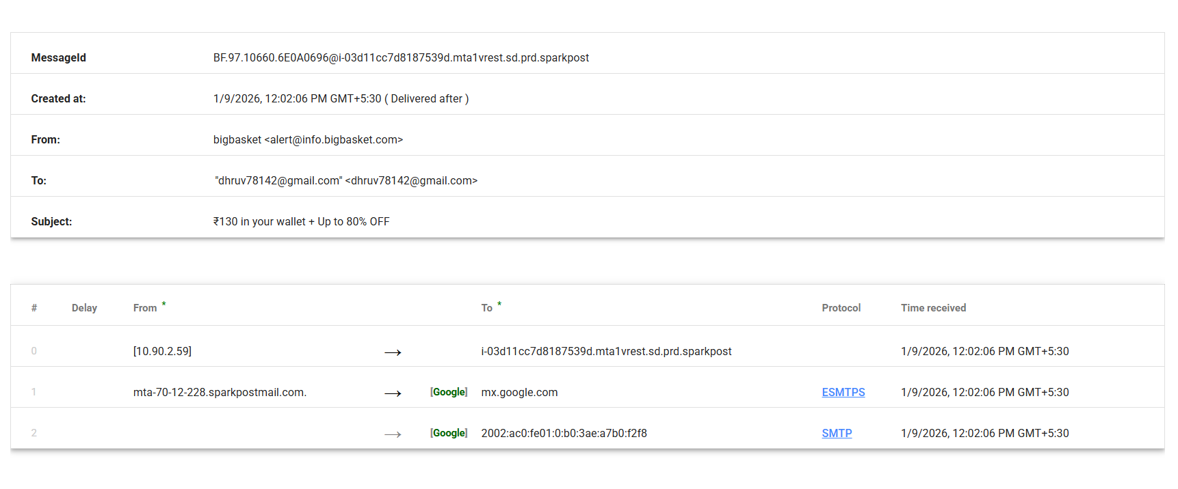Click the Delay column header
This screenshot has height=489, width=1178.
coord(84,308)
